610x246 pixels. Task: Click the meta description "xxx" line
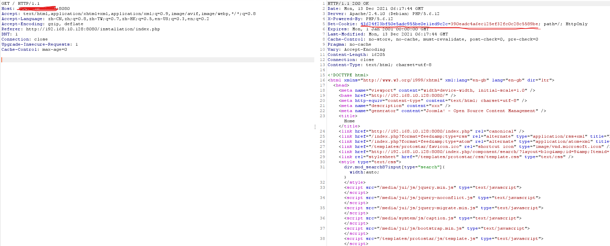pos(395,106)
